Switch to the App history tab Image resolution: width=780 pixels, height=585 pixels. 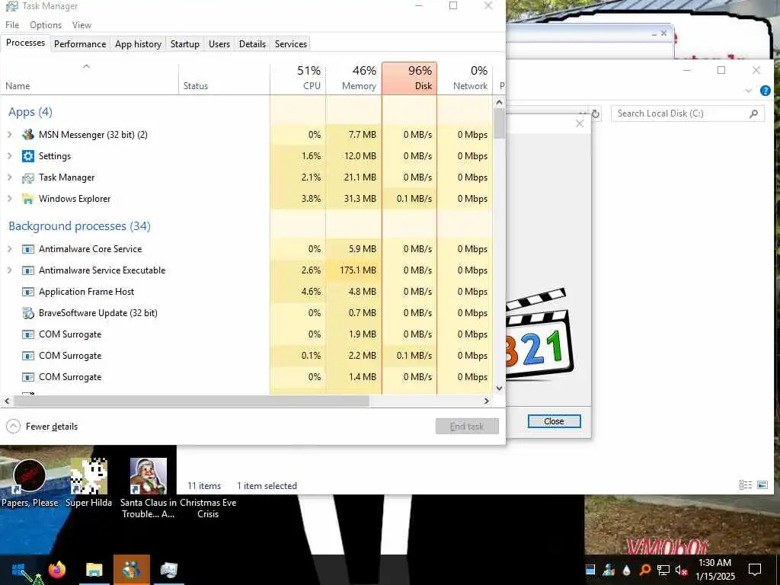click(x=139, y=43)
